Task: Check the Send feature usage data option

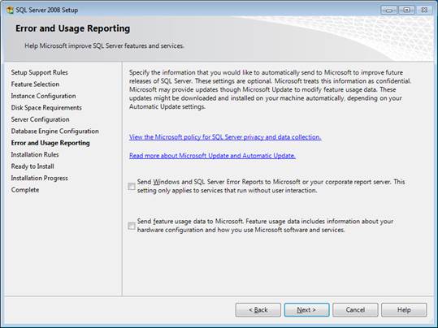Action: [x=132, y=226]
